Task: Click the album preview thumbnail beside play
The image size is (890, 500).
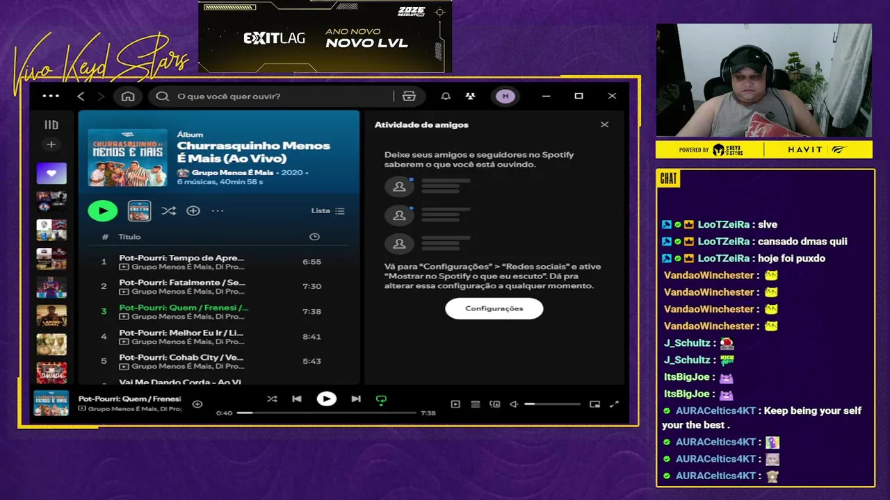Action: (x=139, y=210)
